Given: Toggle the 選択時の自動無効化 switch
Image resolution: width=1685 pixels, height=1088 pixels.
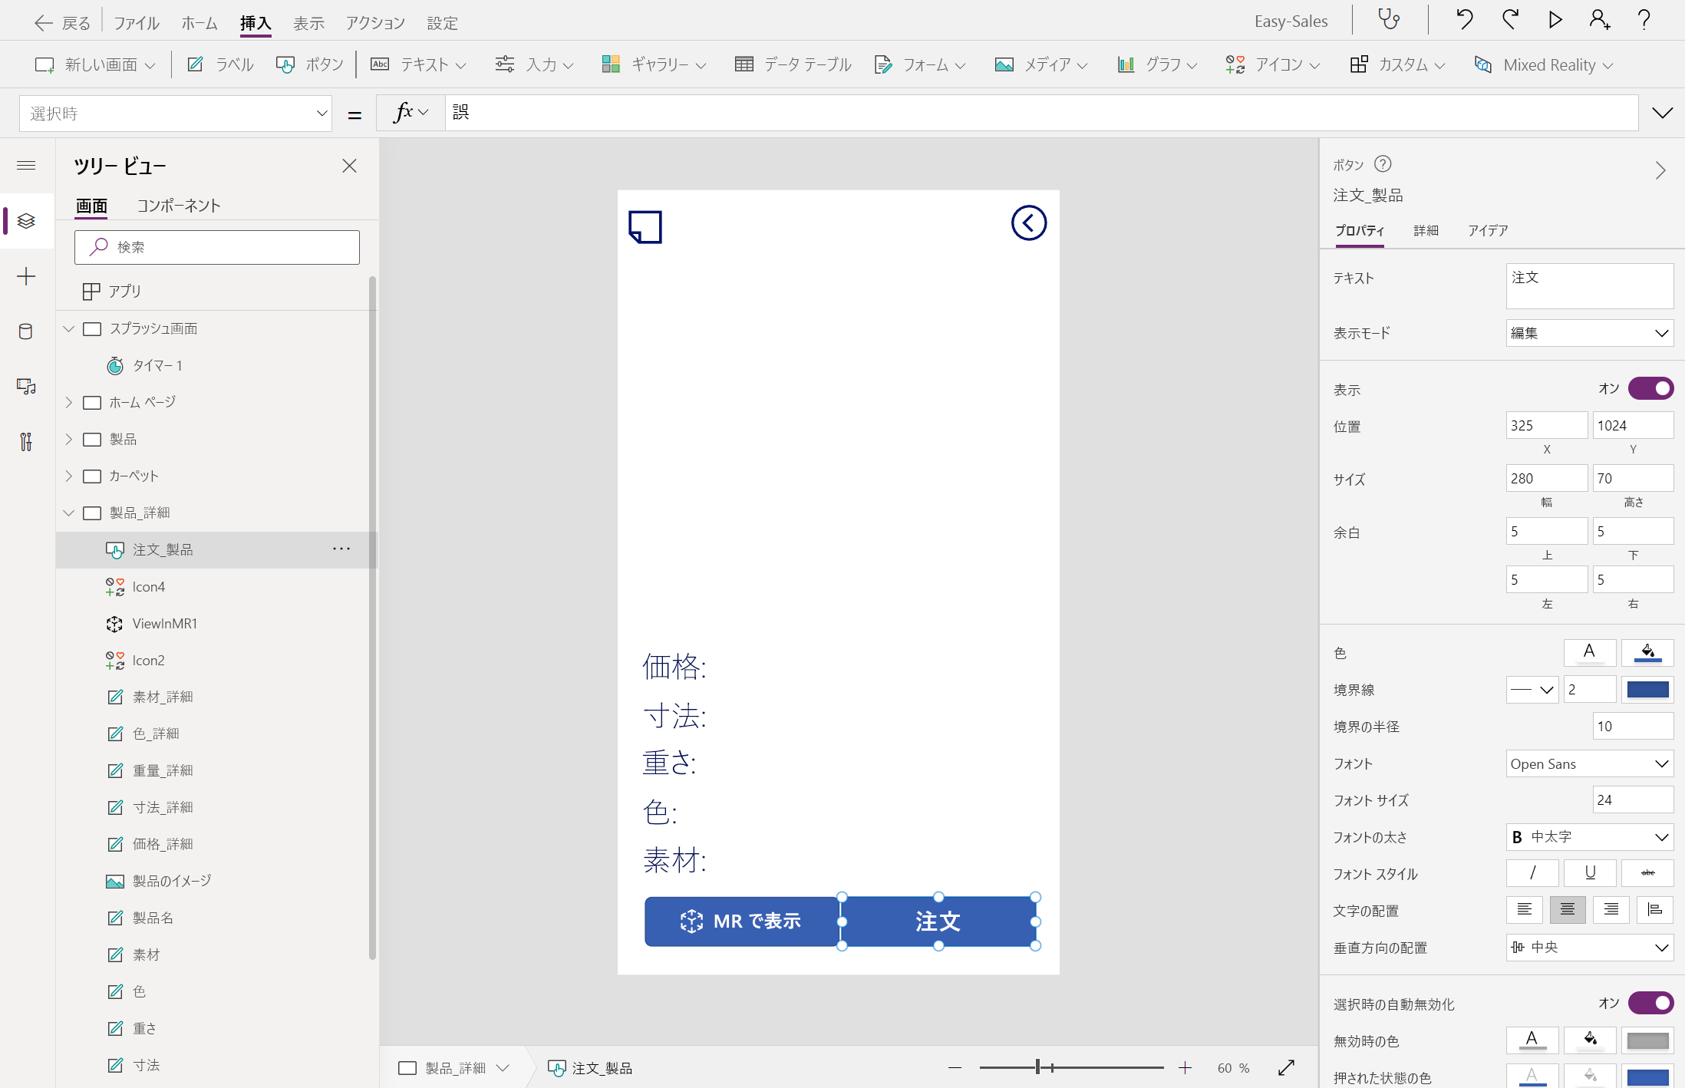Looking at the screenshot, I should pos(1650,1003).
